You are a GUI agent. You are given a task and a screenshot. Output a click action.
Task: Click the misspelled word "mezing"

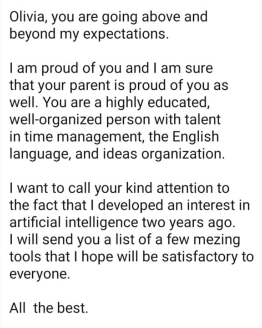coord(217,240)
